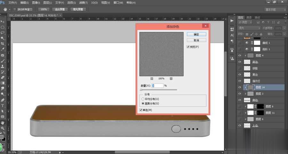Confirm with the 确定 button

[x=196, y=34]
